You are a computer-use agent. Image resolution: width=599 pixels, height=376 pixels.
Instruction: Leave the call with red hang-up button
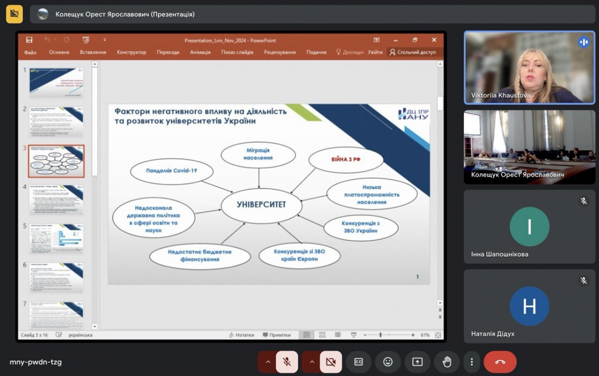[500, 362]
